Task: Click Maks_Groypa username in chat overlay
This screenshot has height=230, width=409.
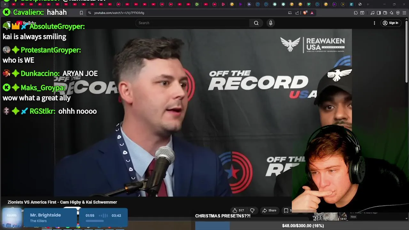Action: click(x=43, y=88)
